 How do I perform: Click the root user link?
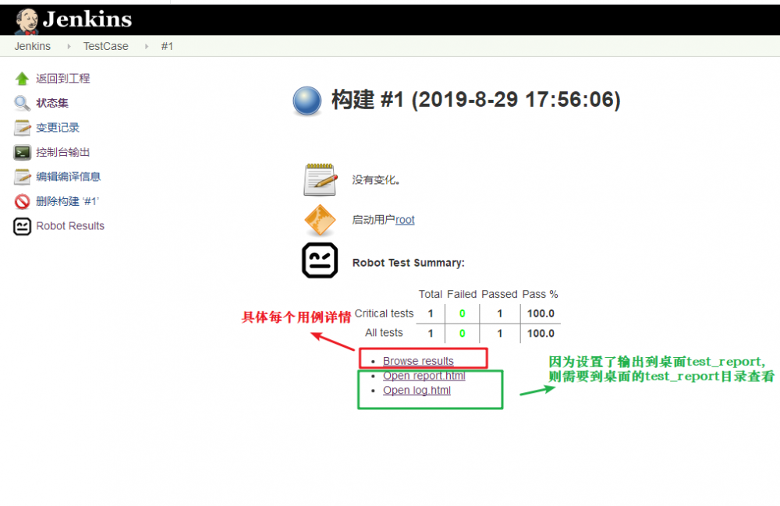point(404,220)
